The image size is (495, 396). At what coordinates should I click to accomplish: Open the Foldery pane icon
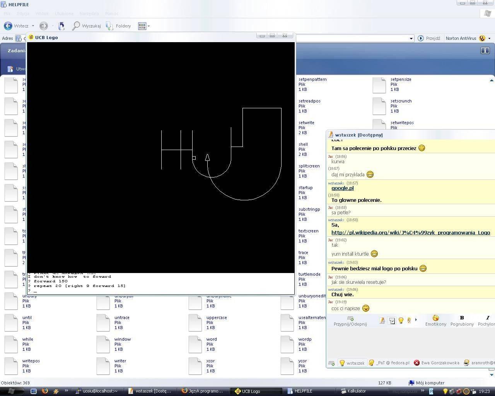click(x=110, y=26)
